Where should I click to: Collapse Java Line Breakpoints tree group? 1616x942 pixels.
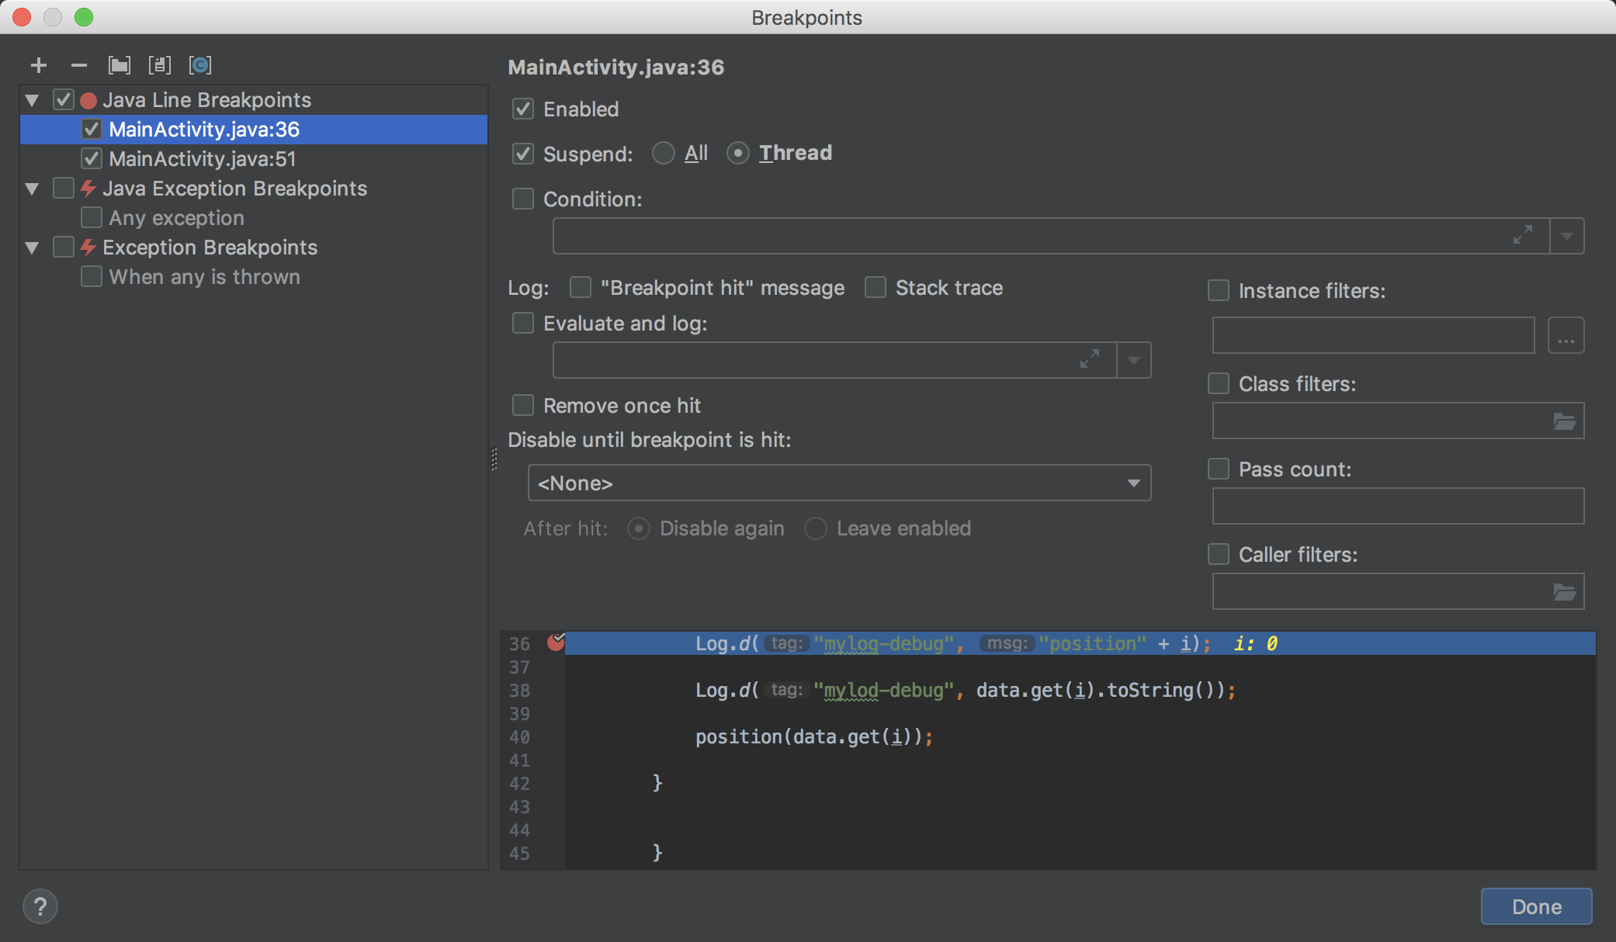click(x=33, y=100)
